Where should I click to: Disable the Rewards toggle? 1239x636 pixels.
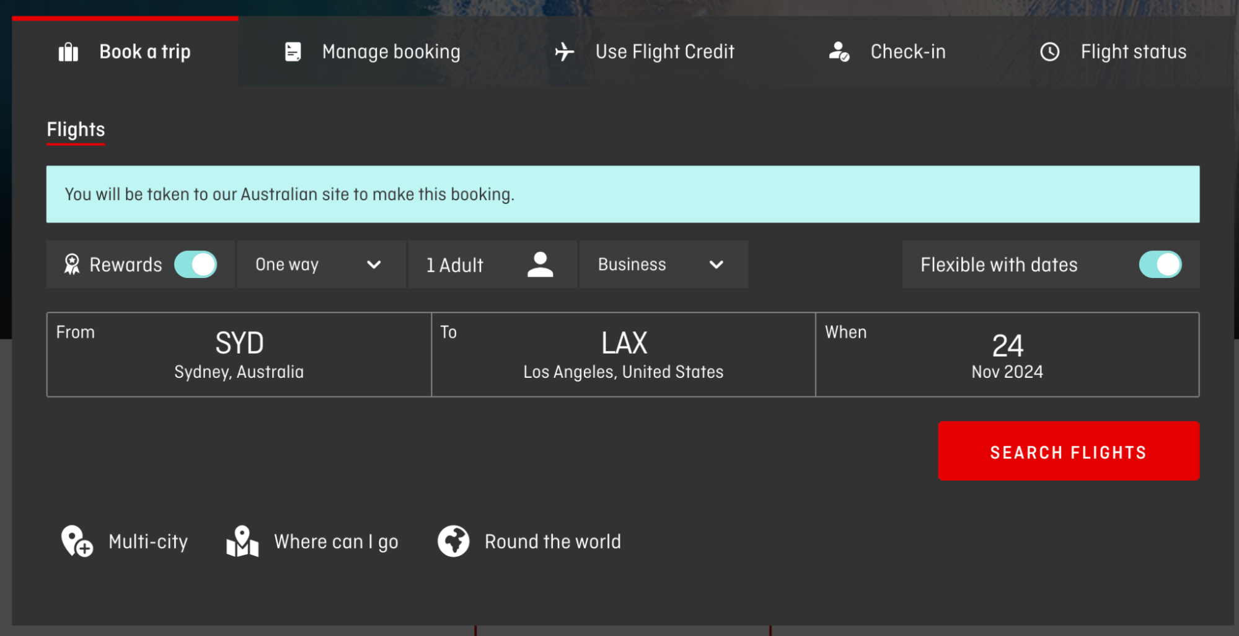pos(196,264)
